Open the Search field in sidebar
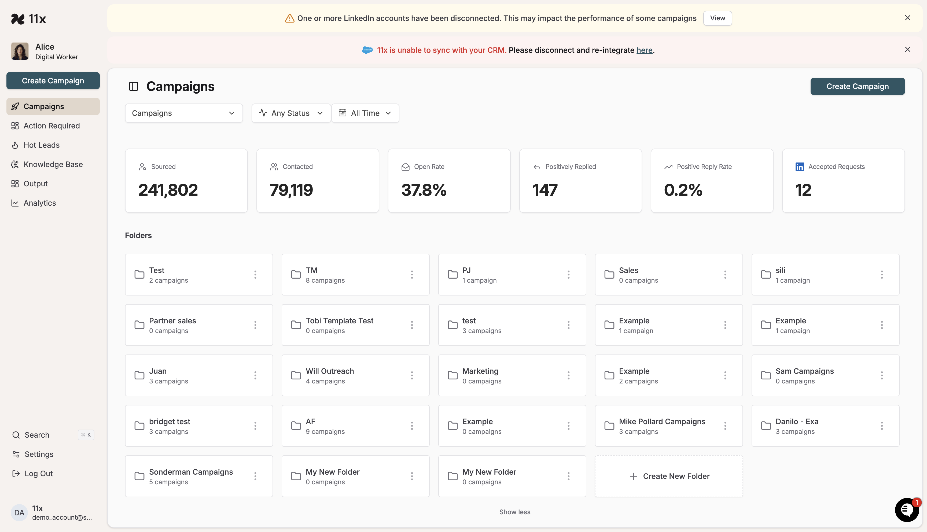This screenshot has width=927, height=532. point(37,435)
